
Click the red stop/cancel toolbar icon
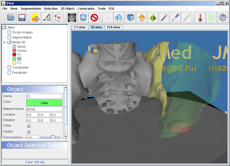[94, 18]
